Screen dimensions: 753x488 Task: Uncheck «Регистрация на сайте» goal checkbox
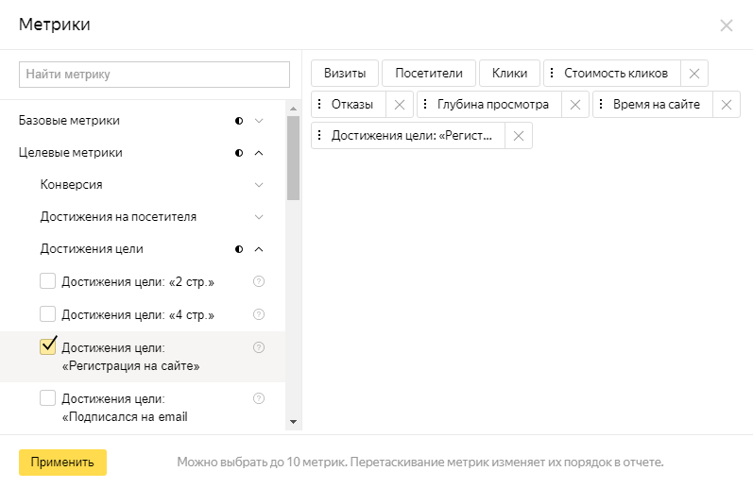[47, 346]
